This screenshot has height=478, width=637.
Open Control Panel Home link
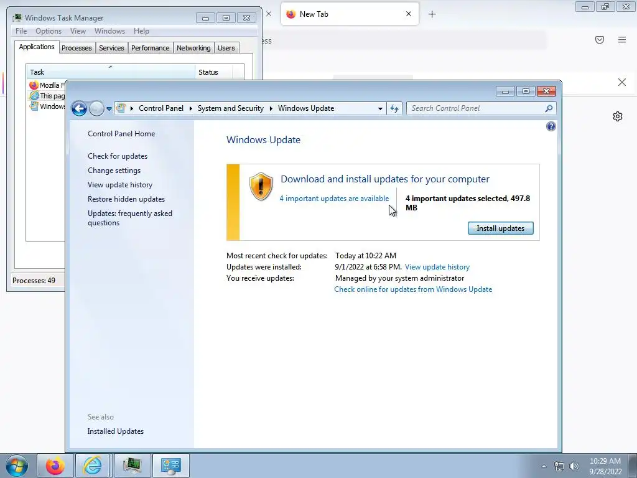[x=121, y=134]
